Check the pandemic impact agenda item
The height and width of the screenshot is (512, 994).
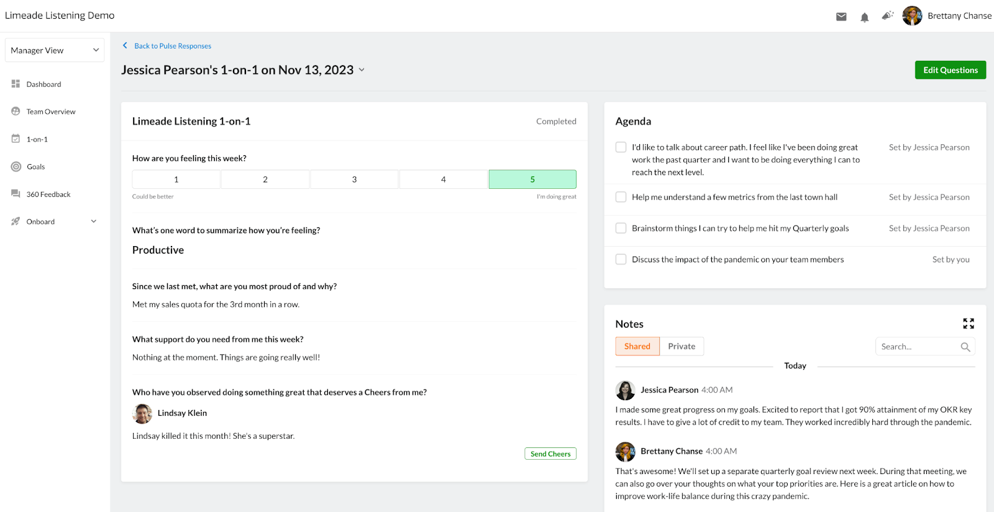[x=621, y=259]
